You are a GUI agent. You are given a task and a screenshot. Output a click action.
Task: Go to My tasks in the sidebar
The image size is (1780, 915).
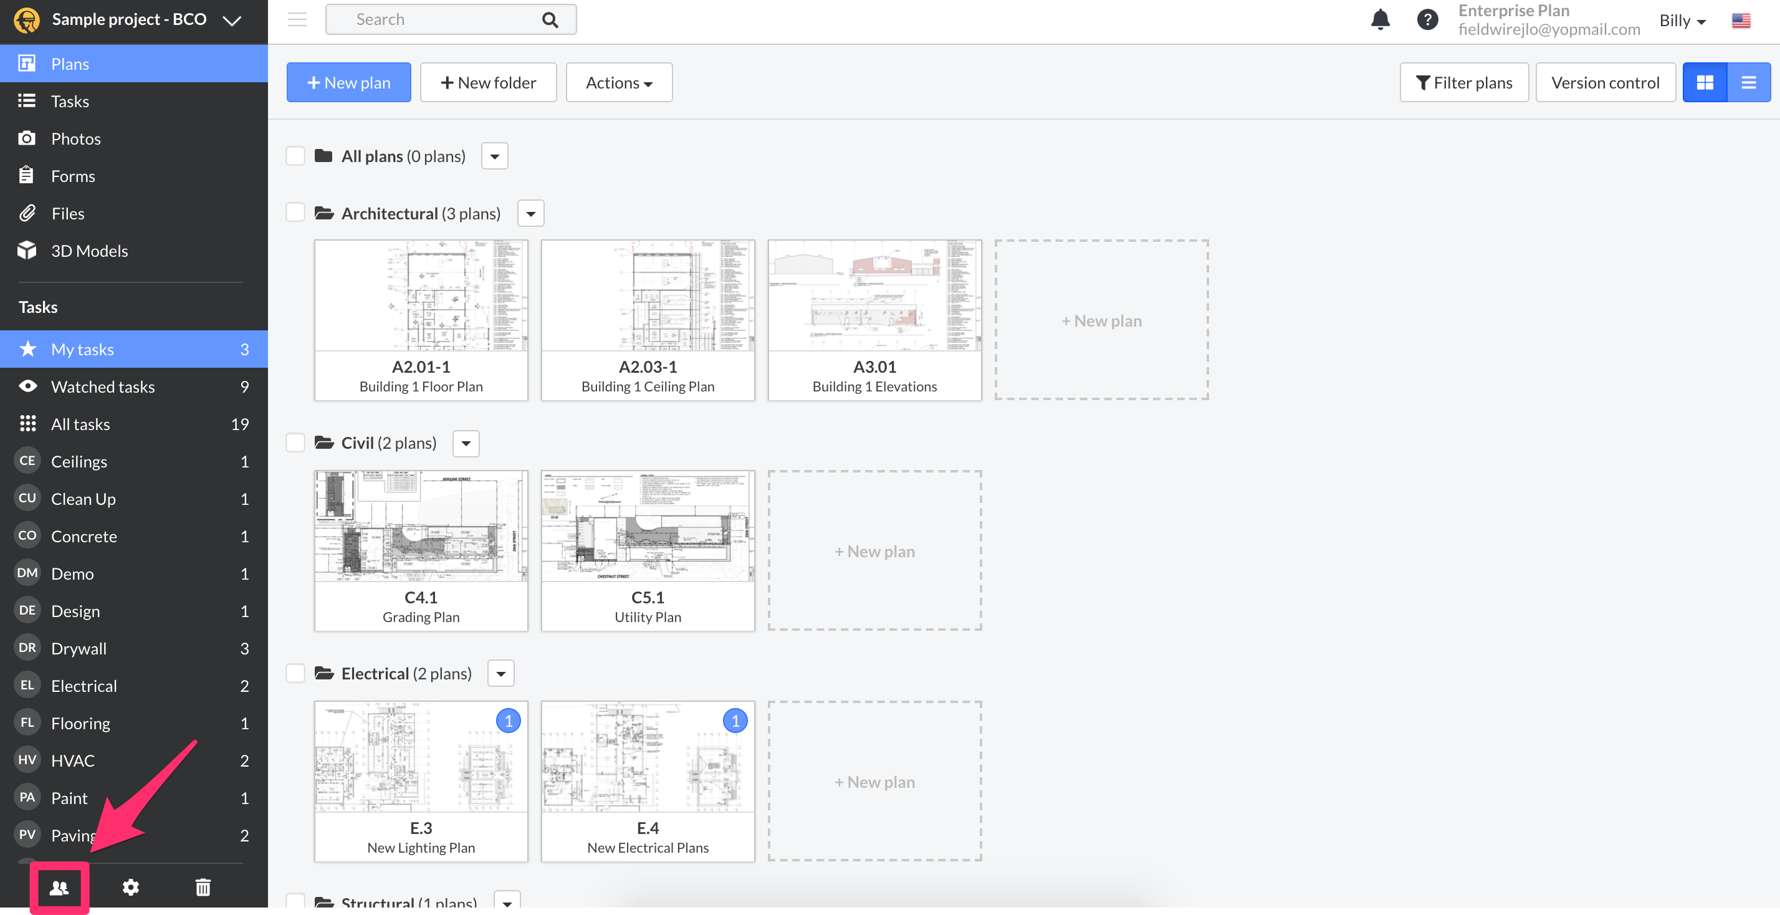coord(83,349)
